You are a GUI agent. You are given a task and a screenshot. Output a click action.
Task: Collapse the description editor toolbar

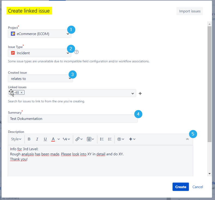(187, 139)
